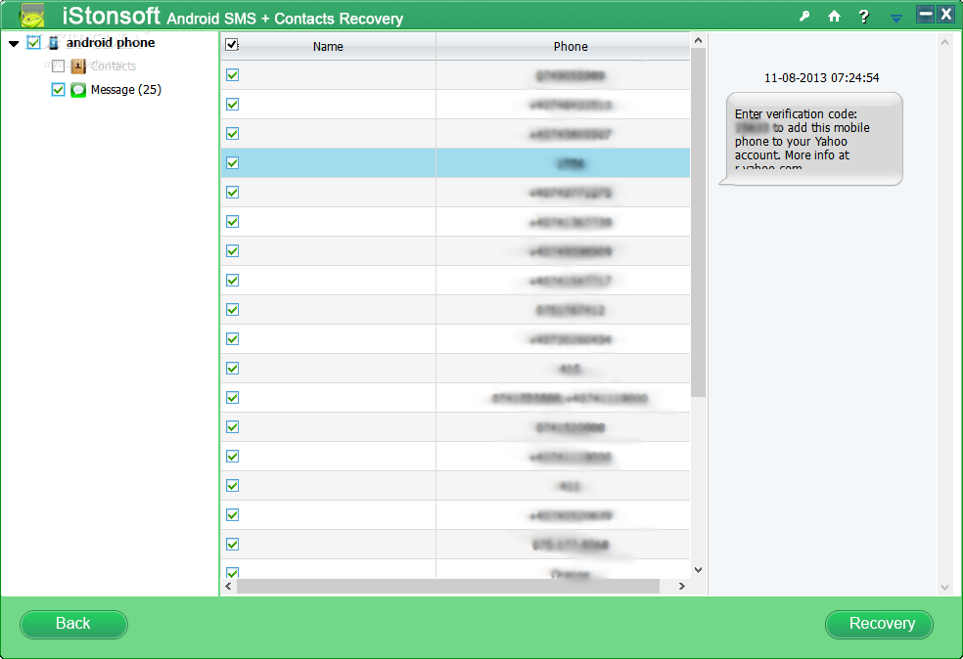This screenshot has height=659, width=963.
Task: Toggle the select-all checkbox in table header
Action: 232,45
